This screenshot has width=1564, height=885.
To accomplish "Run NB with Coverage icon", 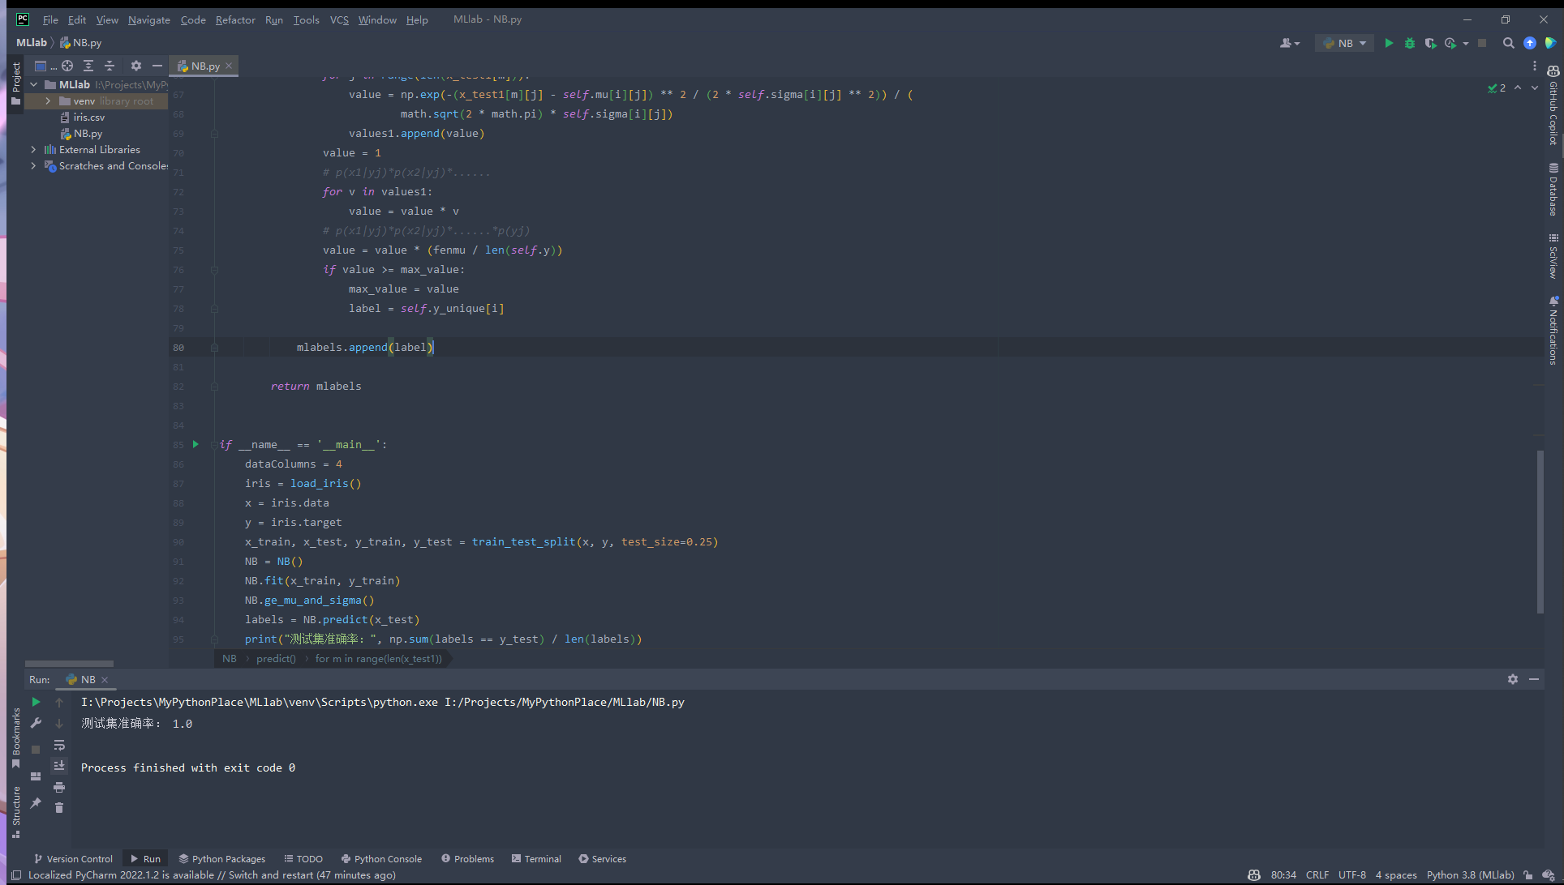I will click(1430, 43).
